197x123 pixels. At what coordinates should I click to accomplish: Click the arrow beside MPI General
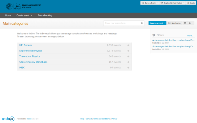click(x=128, y=45)
